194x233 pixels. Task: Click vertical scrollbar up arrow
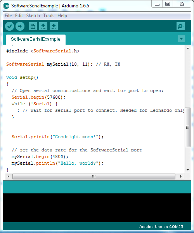click(188, 48)
